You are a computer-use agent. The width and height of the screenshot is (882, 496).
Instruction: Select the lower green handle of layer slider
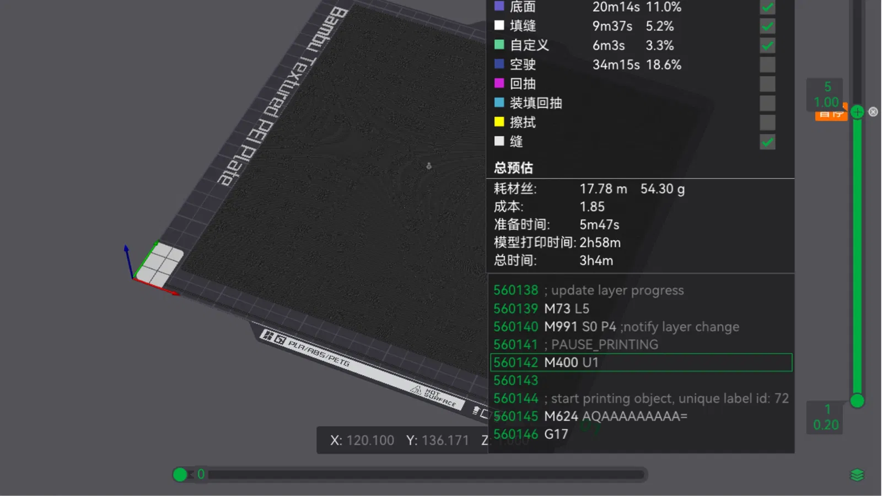click(x=857, y=401)
